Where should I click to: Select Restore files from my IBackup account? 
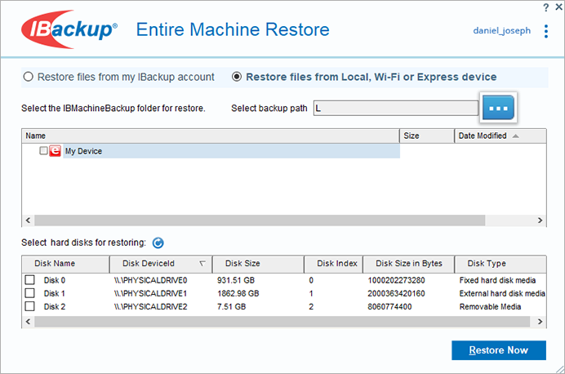point(28,77)
